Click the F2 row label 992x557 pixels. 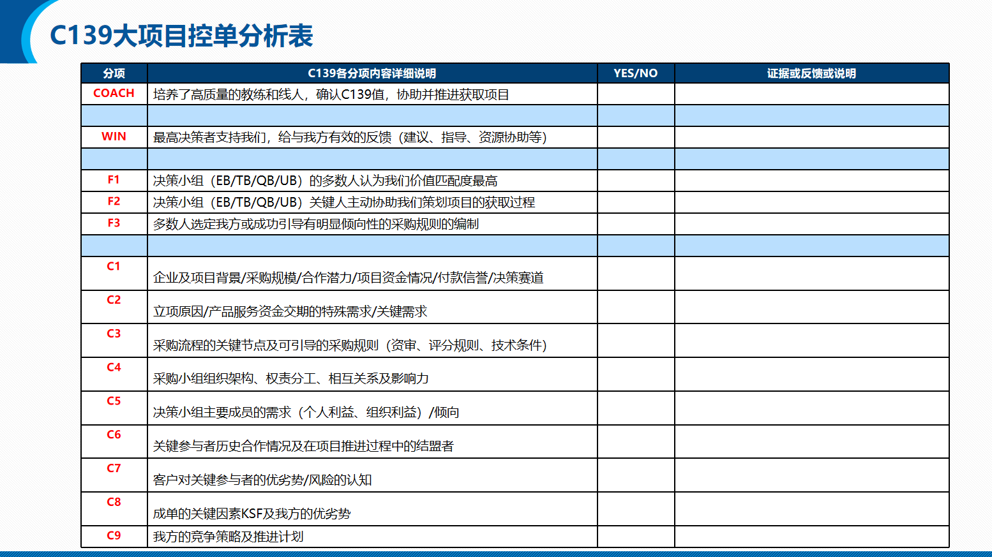click(114, 202)
